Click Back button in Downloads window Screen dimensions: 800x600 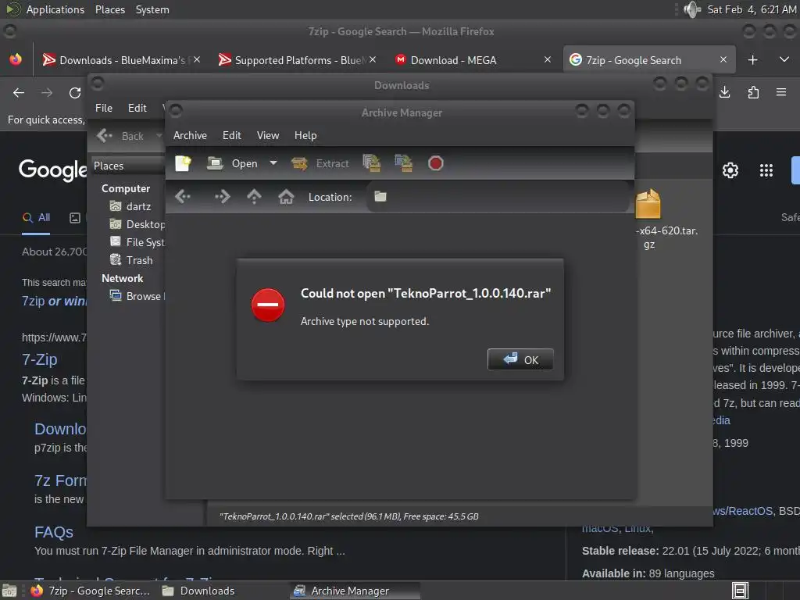tap(120, 136)
